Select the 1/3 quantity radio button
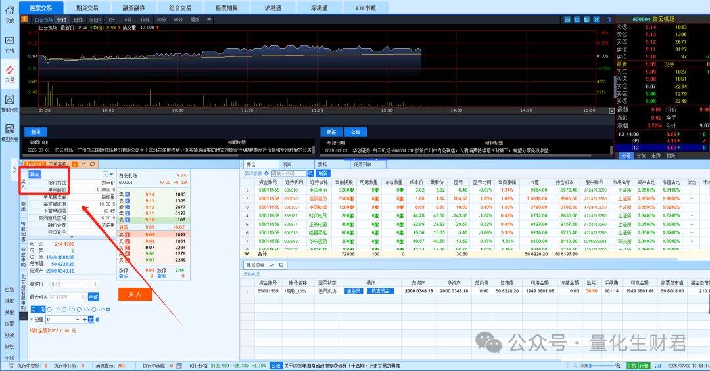The image size is (710, 371). pyautogui.click(x=64, y=309)
